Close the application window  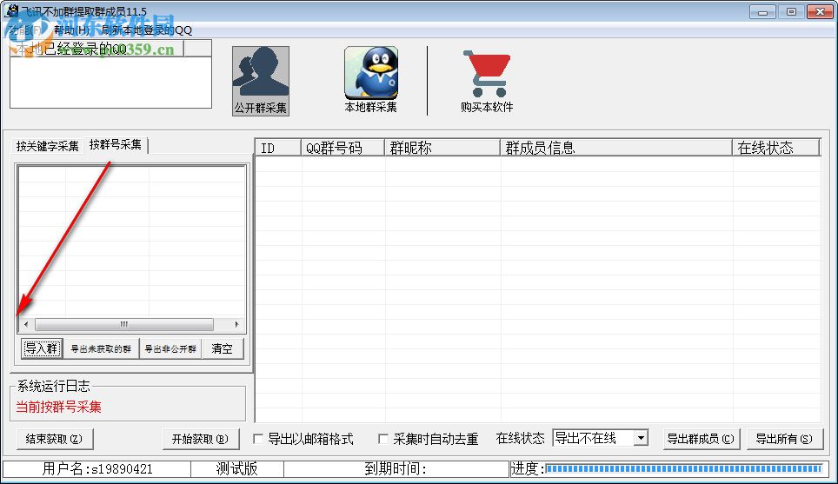[821, 12]
